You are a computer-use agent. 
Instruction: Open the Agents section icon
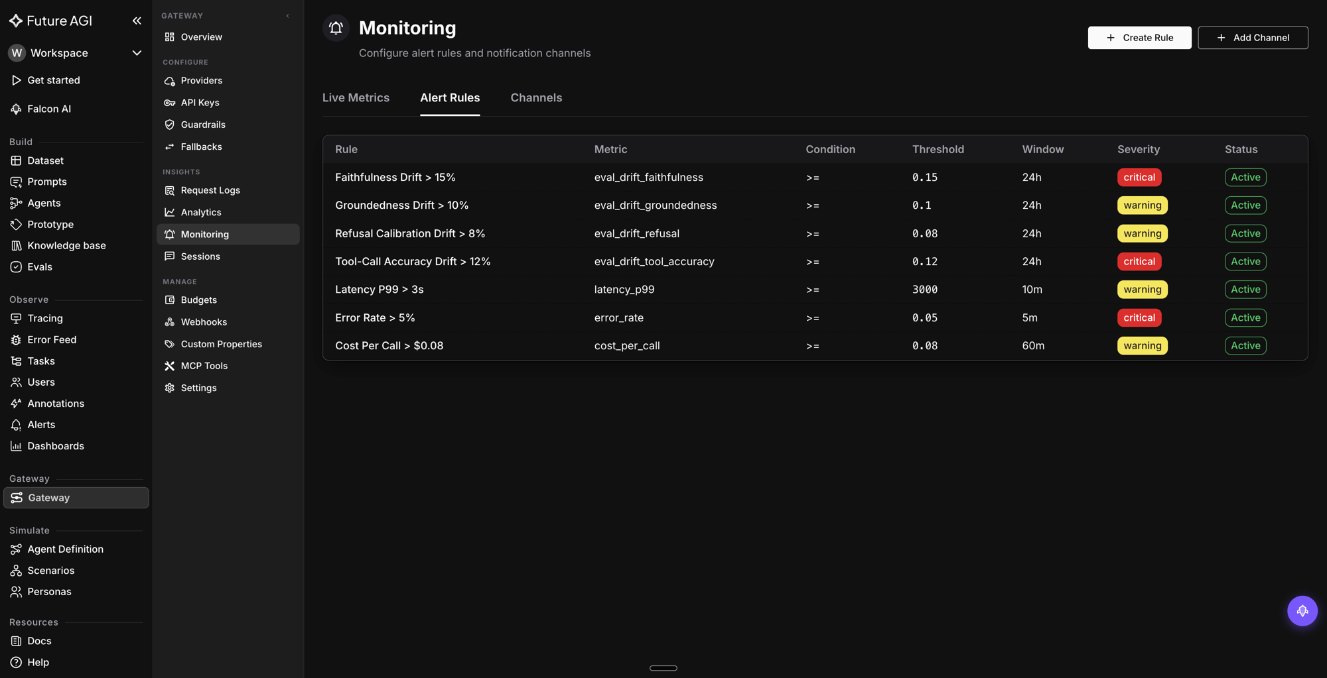[16, 203]
